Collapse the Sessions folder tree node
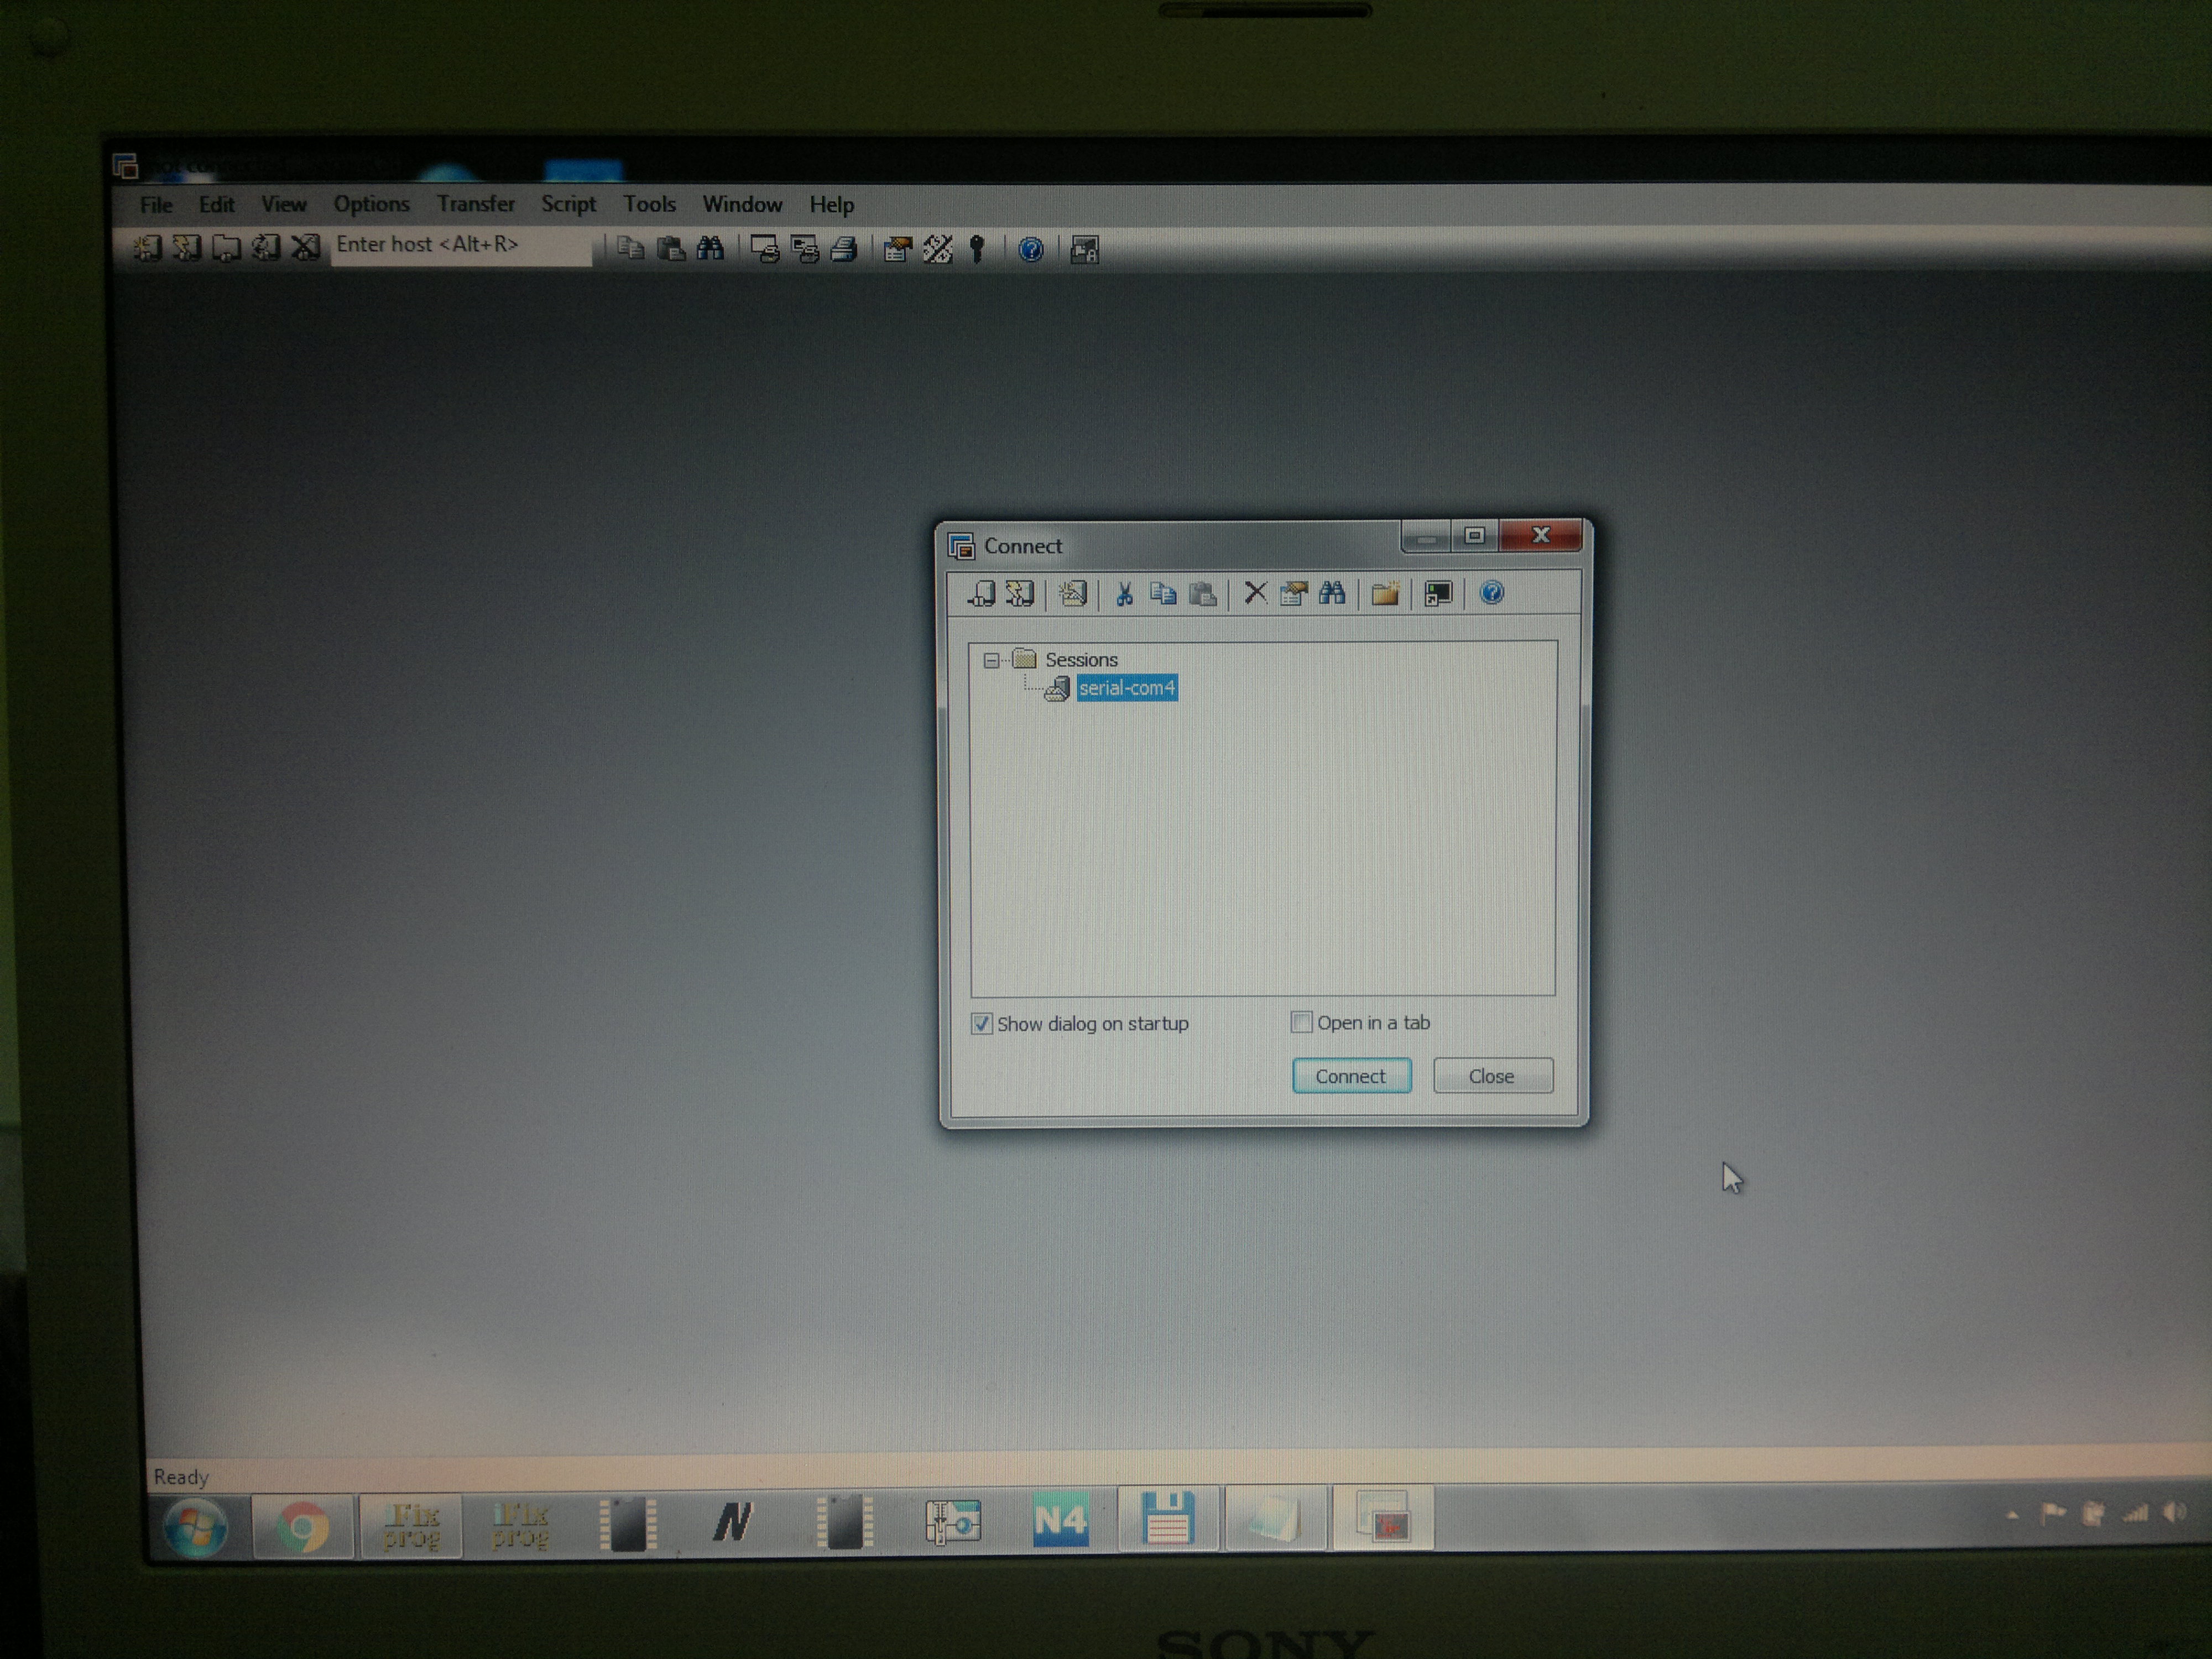Image resolution: width=2212 pixels, height=1659 pixels. [991, 660]
